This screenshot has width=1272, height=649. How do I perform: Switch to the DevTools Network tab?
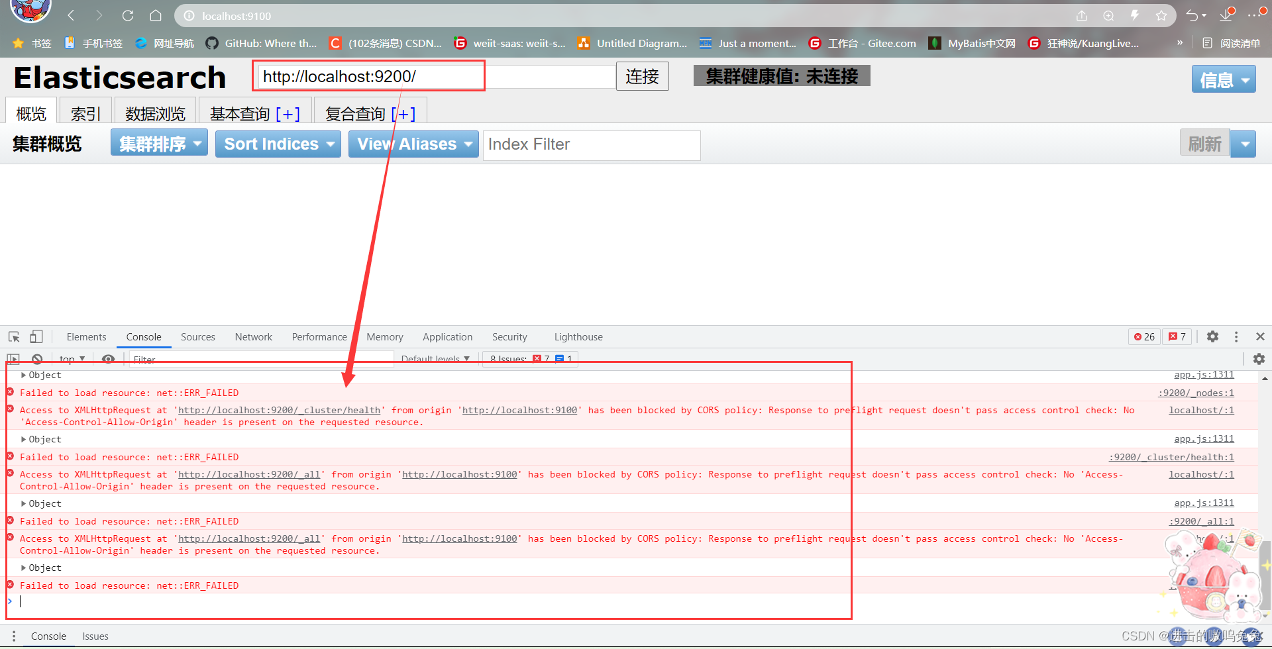254,336
